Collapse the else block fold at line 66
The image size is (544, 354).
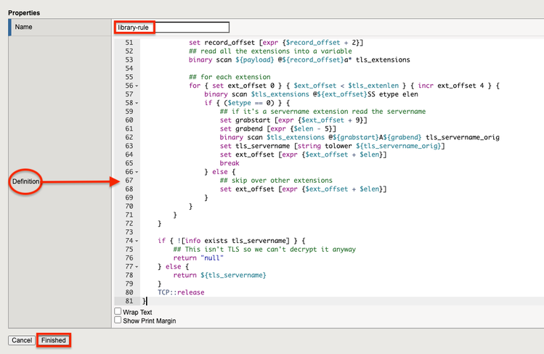pos(137,172)
